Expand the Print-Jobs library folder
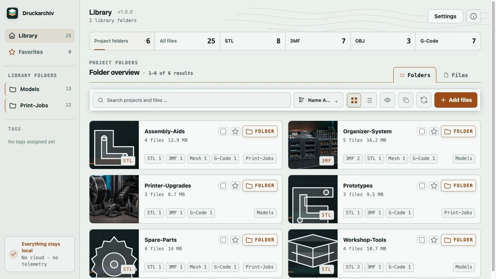 (40, 105)
